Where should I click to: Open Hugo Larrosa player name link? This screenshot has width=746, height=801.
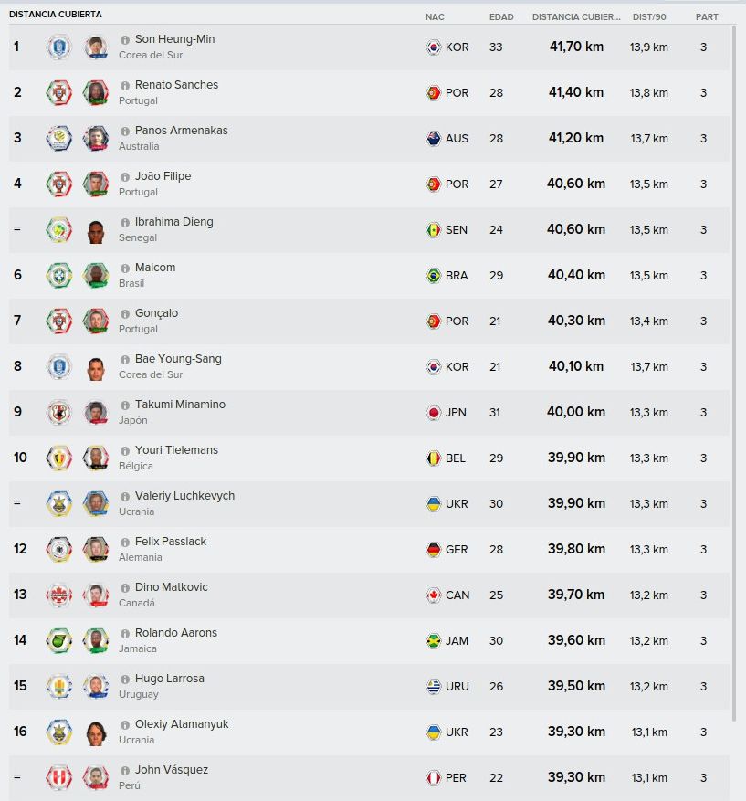pos(170,679)
